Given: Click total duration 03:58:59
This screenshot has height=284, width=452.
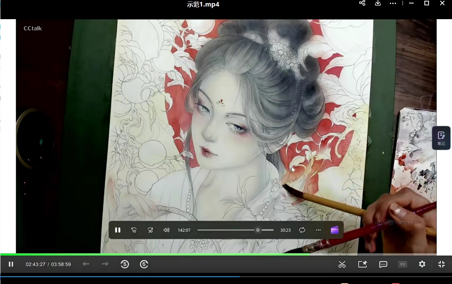Looking at the screenshot, I should pyautogui.click(x=61, y=264).
